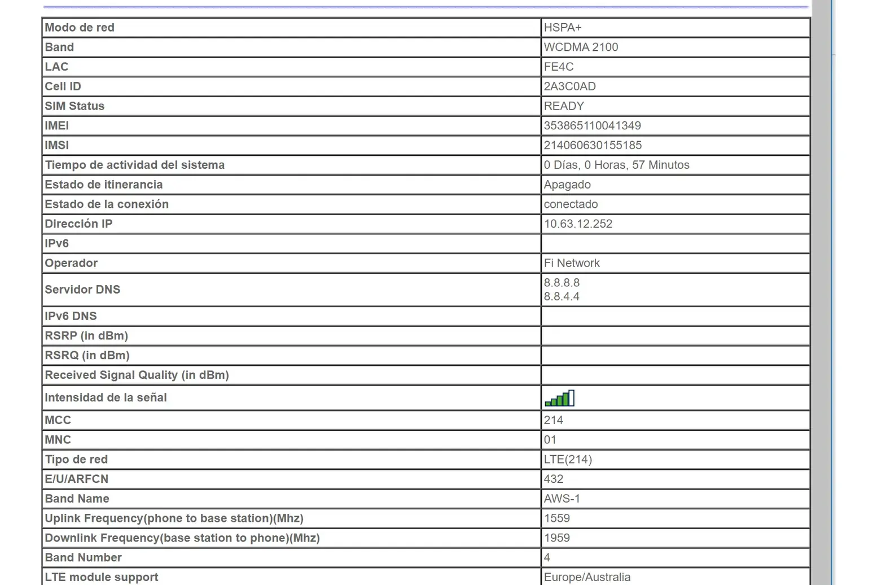
Task: Click the Dirección IP label
Action: (x=79, y=224)
